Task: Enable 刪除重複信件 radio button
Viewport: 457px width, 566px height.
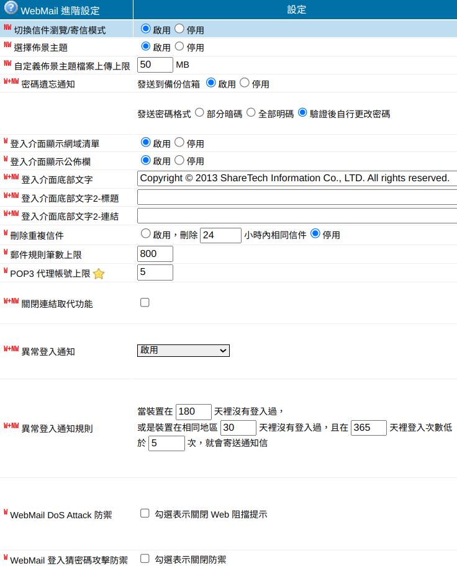Action: tap(146, 234)
